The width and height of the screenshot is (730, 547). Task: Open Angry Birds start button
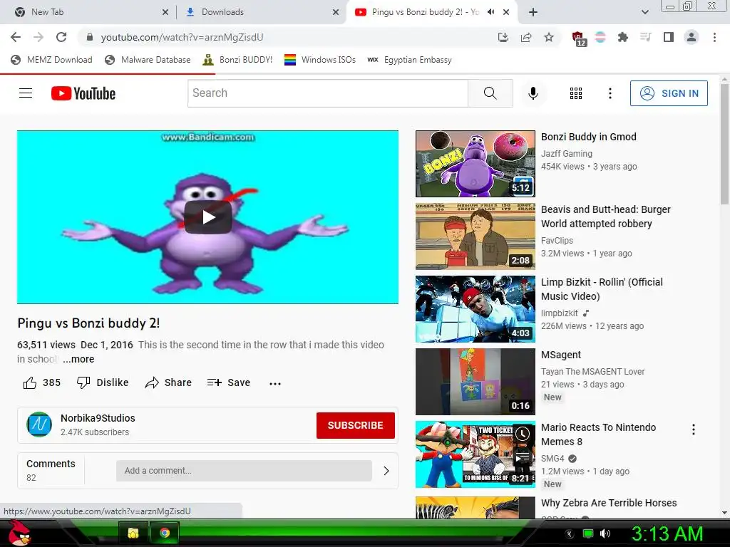tap(19, 533)
